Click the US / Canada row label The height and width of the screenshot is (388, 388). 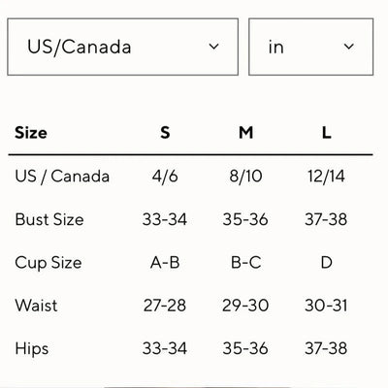coord(62,177)
